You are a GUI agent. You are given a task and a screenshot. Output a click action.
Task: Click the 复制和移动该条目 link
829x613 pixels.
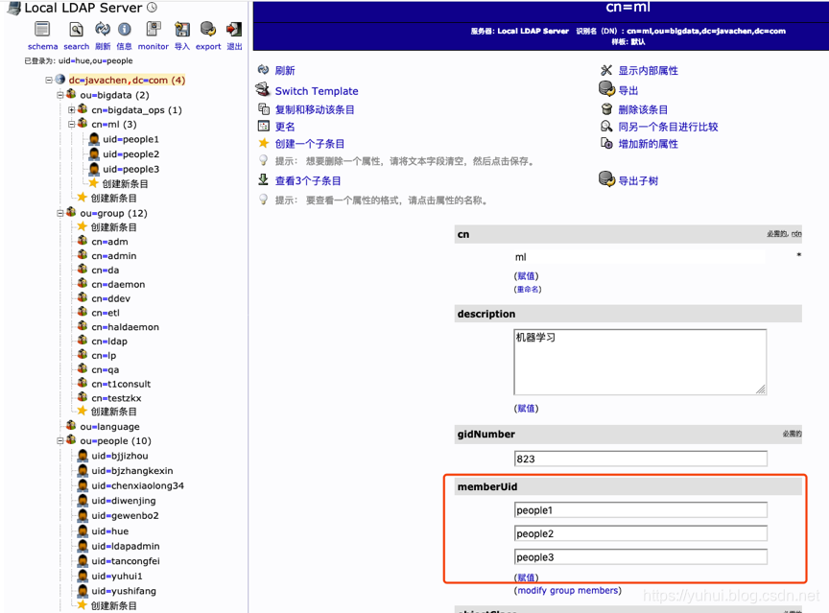[x=315, y=109]
